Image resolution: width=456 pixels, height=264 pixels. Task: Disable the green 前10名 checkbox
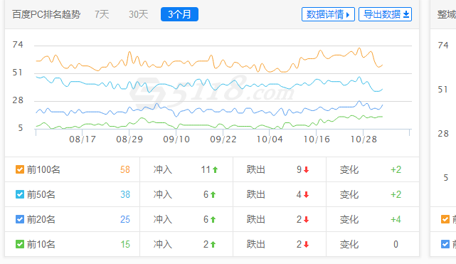[20, 244]
